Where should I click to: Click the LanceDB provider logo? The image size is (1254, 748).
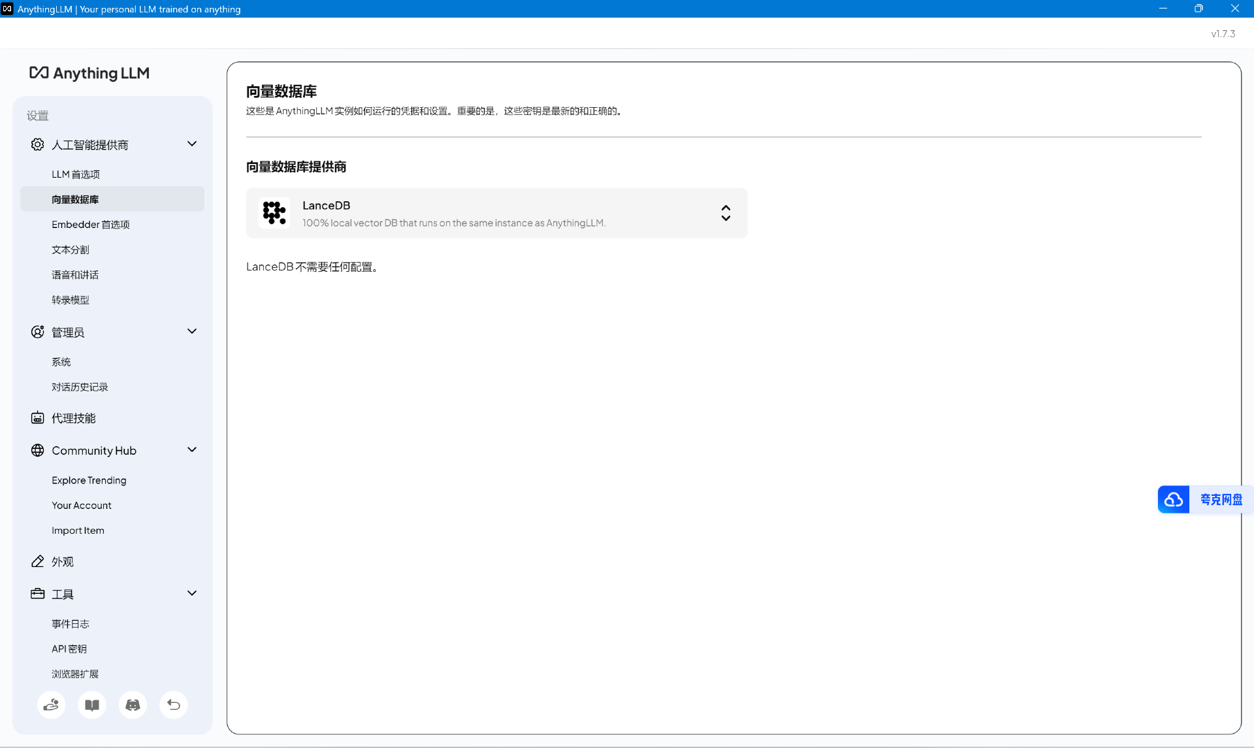point(274,213)
